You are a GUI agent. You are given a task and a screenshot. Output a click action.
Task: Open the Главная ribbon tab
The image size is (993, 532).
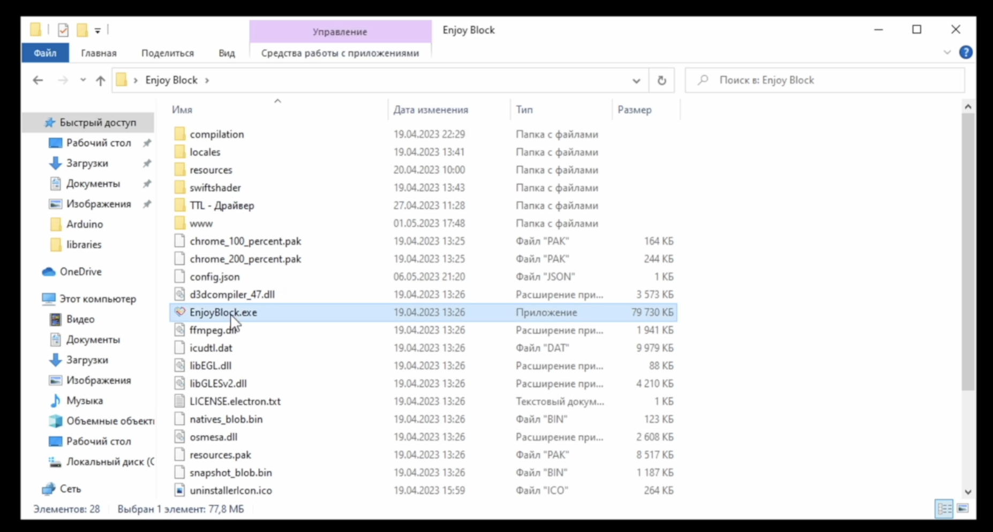[99, 53]
